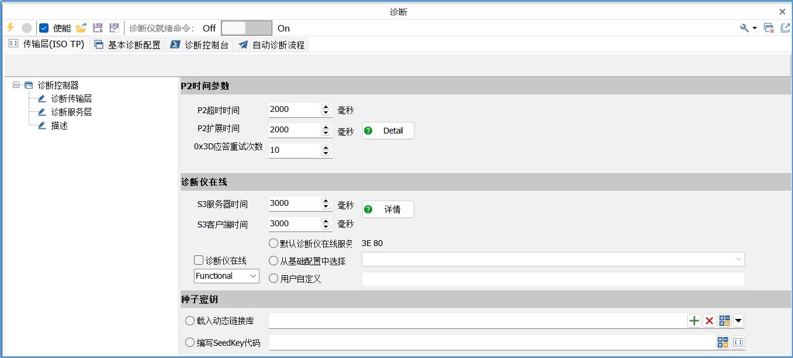Toggle the 使能 checkbox
Image resolution: width=793 pixels, height=358 pixels.
tap(43, 28)
